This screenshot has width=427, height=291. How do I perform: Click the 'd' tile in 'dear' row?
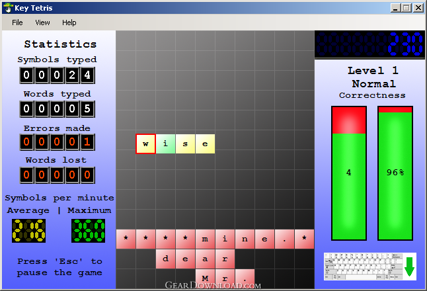coord(165,259)
